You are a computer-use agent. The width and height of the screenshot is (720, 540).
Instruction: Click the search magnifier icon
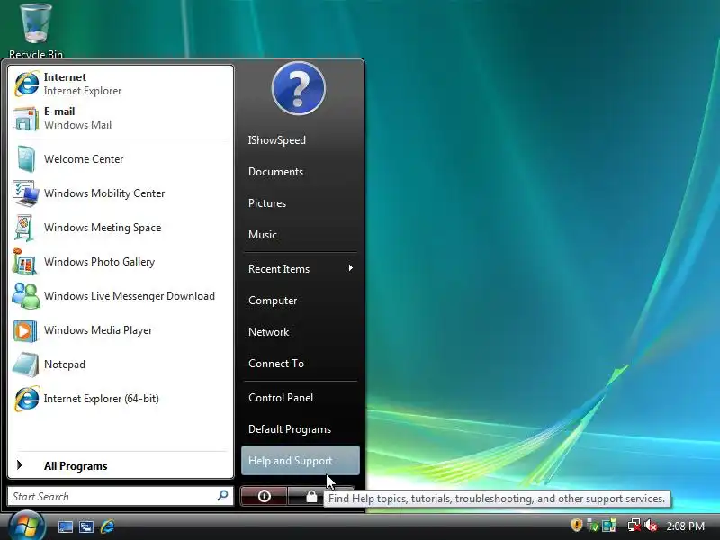(x=222, y=496)
